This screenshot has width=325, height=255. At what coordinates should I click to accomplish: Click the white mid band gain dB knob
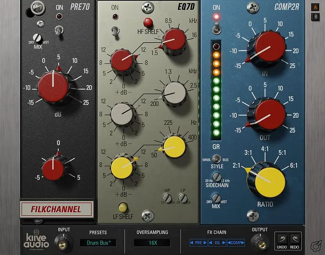point(123,113)
